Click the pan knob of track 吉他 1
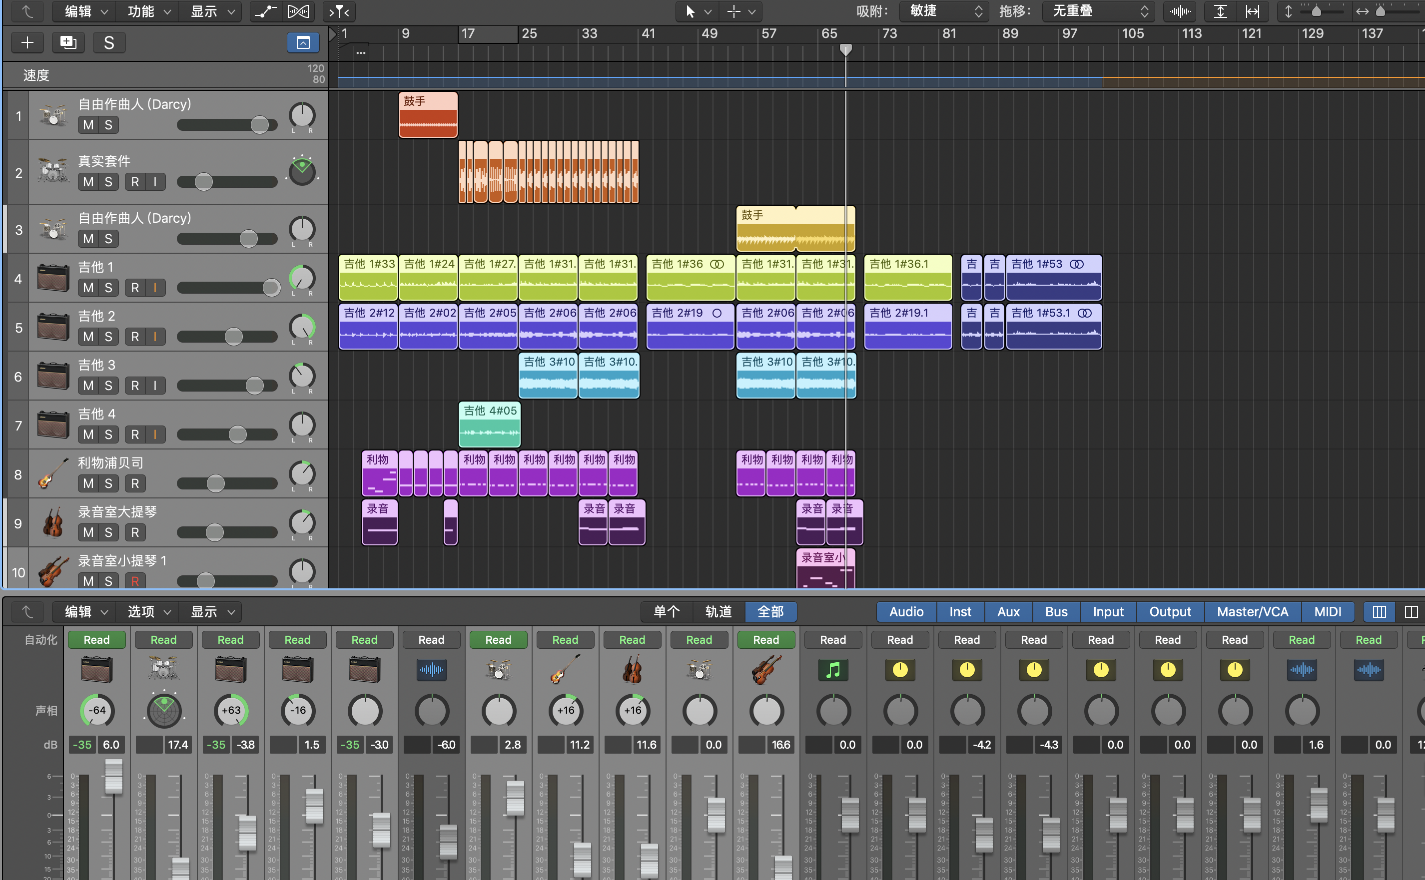This screenshot has height=880, width=1425. pos(302,278)
